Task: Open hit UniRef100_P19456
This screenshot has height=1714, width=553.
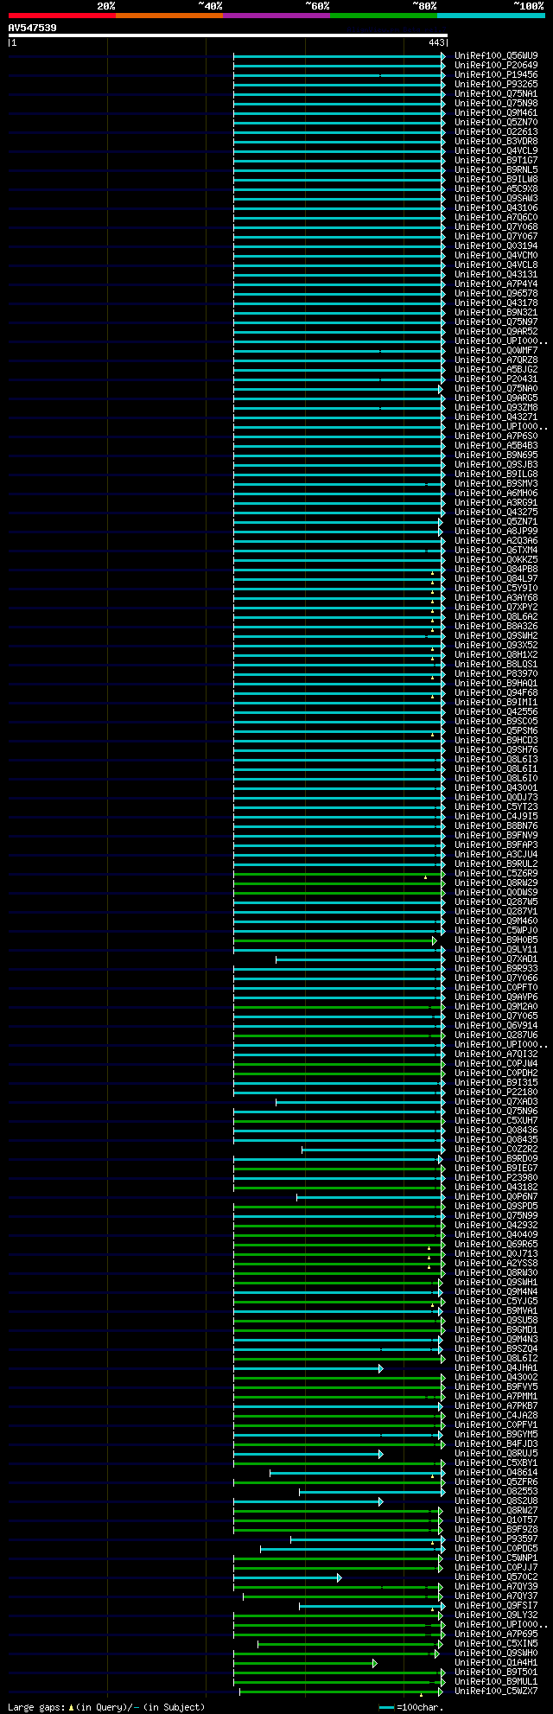Action: (x=496, y=75)
